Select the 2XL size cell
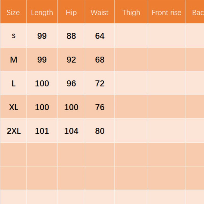The width and height of the screenshot is (204, 204). tap(14, 131)
